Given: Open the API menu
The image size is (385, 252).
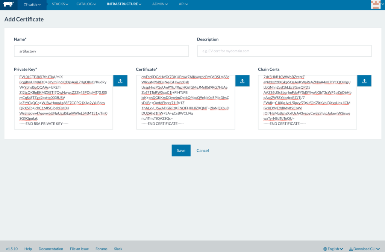Looking at the screenshot, I should coord(183,4).
